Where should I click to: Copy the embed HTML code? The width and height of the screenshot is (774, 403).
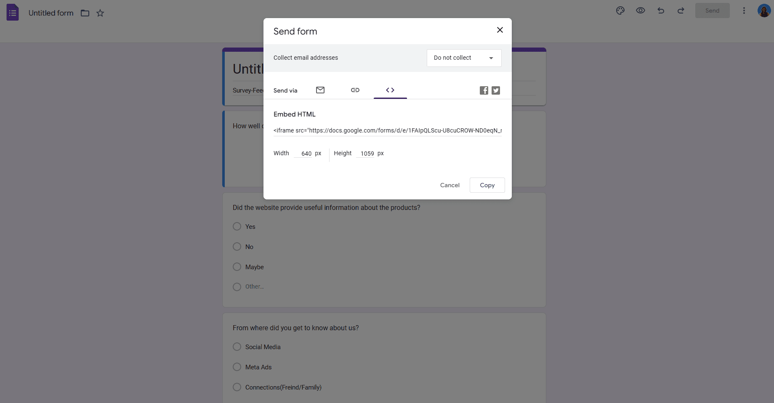[487, 185]
